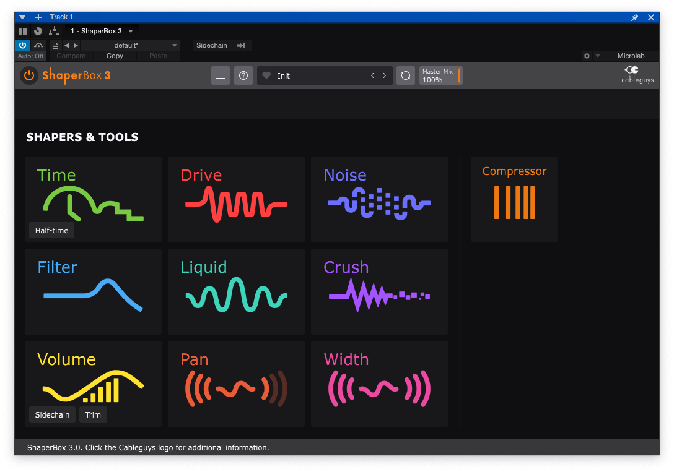
Task: Close the plugin window
Action: click(651, 17)
